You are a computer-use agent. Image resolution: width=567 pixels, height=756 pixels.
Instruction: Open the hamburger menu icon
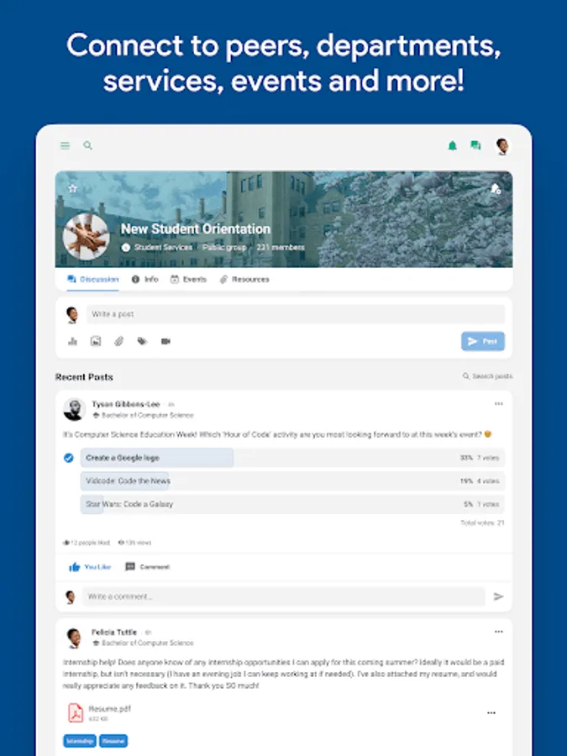(x=65, y=145)
